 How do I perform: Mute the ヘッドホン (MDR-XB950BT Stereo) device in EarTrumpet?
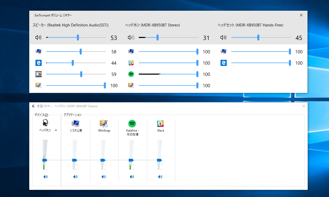click(131, 38)
